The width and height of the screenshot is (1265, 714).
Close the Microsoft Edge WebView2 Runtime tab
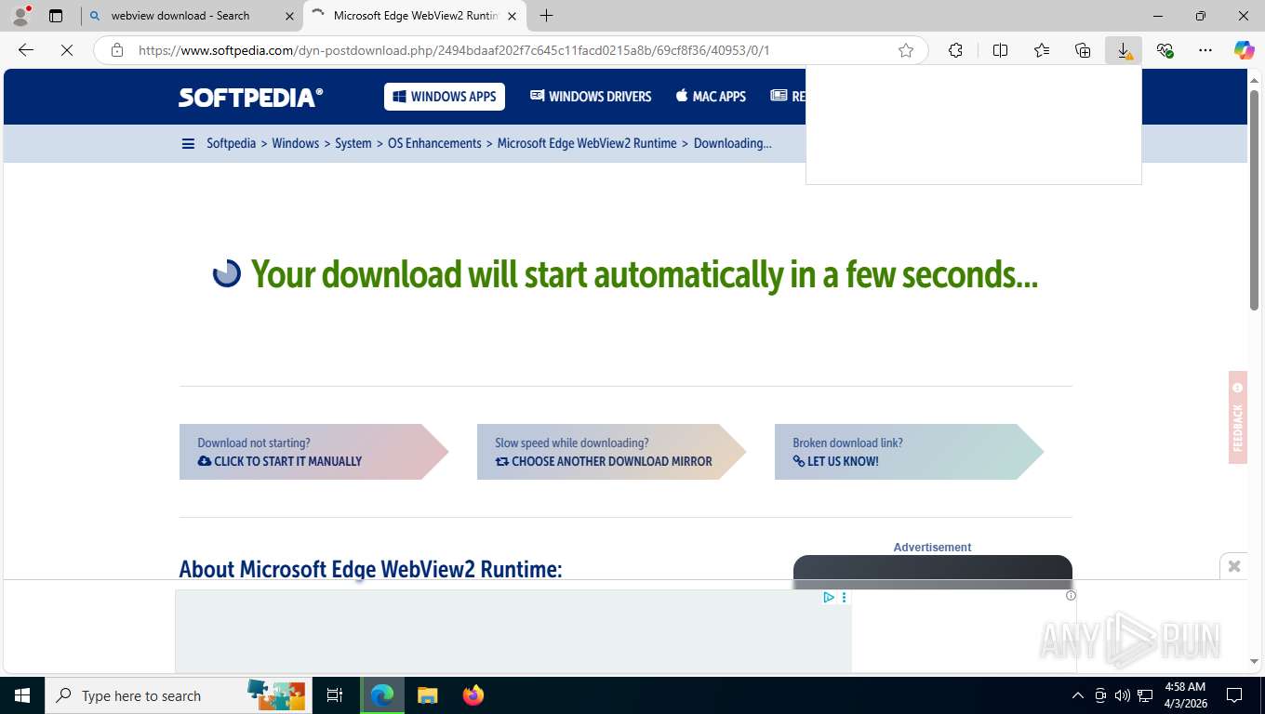coord(512,16)
